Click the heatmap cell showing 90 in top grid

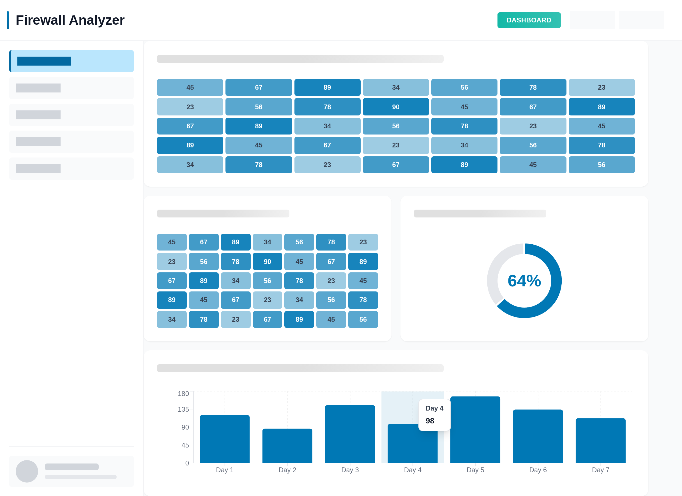395,107
